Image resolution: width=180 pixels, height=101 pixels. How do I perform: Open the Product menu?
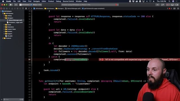51,1
